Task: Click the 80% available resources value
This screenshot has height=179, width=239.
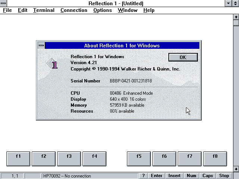Action: pyautogui.click(x=122, y=111)
